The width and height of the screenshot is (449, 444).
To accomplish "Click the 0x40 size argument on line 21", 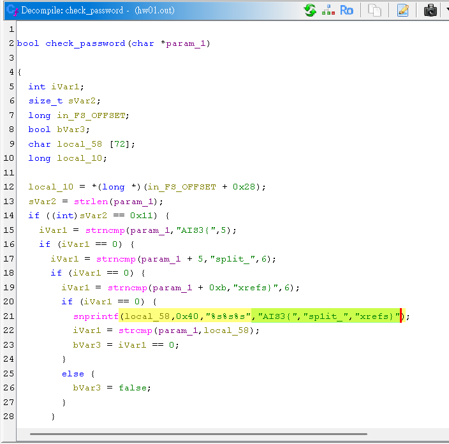I will [x=187, y=316].
